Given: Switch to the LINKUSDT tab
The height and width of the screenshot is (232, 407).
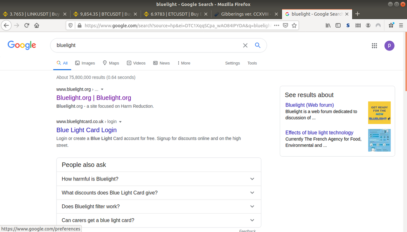Looking at the screenshot, I should tap(35, 14).
